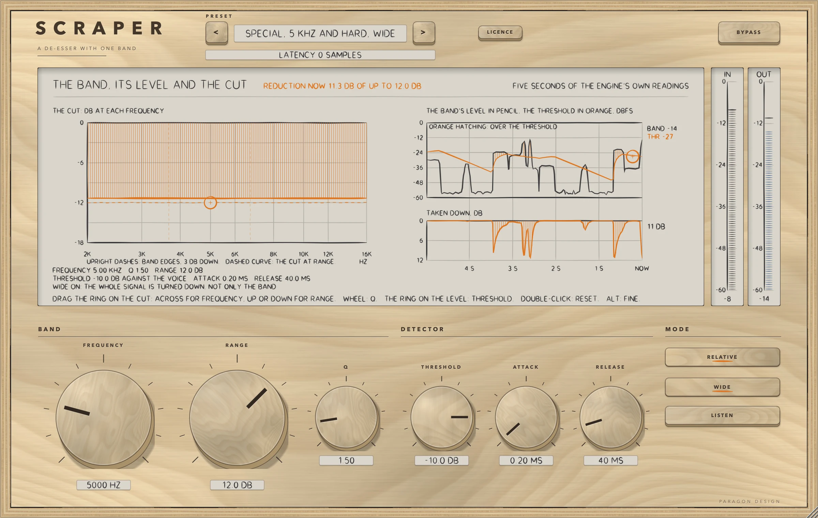Click the 0.20 MS attack value field
This screenshot has width=818, height=518.
(x=526, y=460)
